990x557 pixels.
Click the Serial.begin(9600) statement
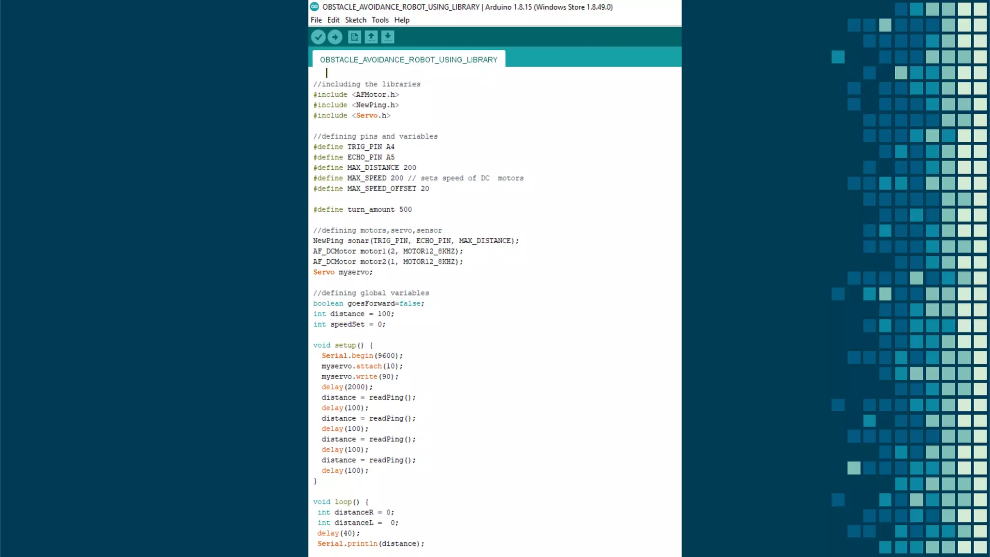point(362,356)
